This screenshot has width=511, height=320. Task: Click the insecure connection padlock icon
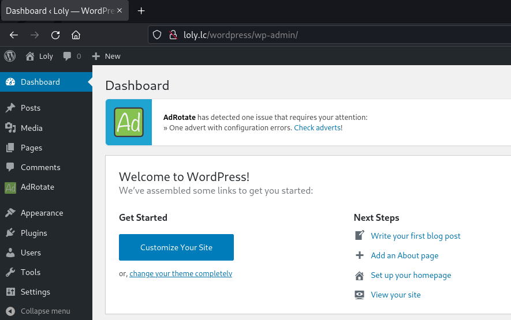(173, 35)
